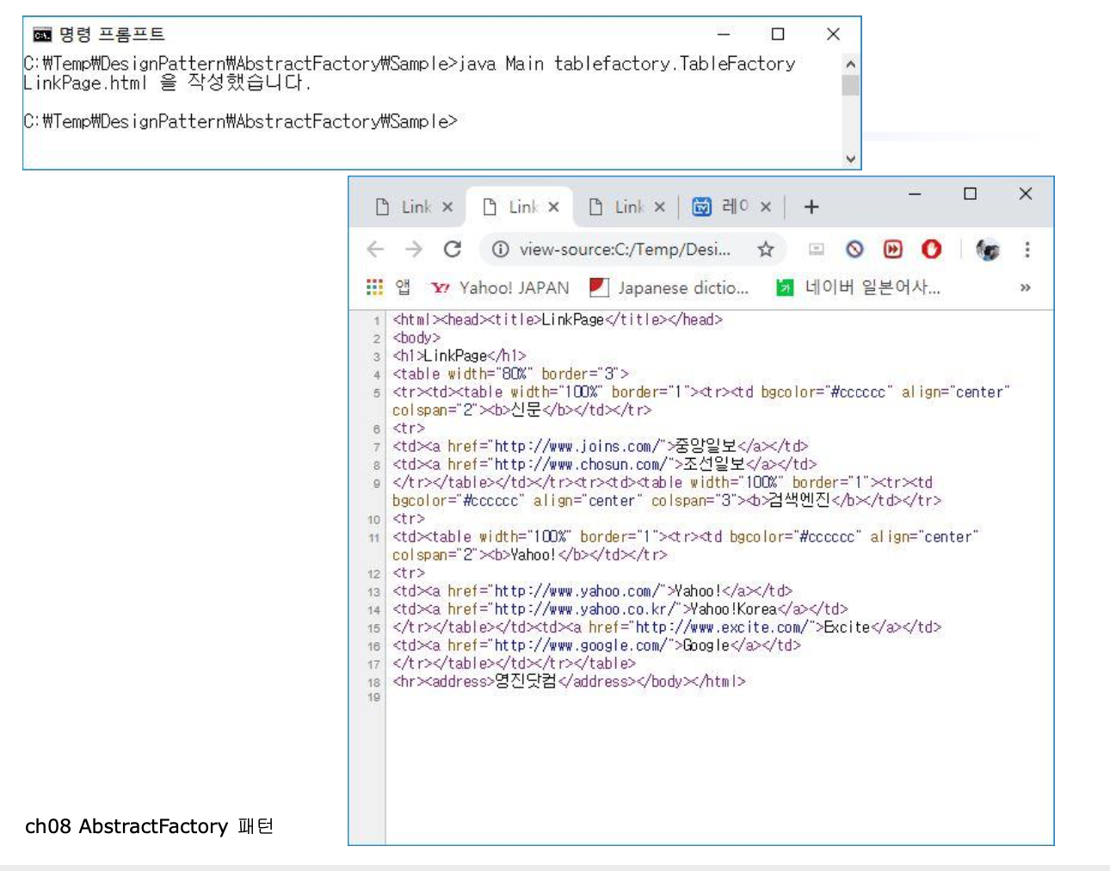Click the <body> tag on source line 2
The height and width of the screenshot is (871, 1110).
[x=416, y=338]
